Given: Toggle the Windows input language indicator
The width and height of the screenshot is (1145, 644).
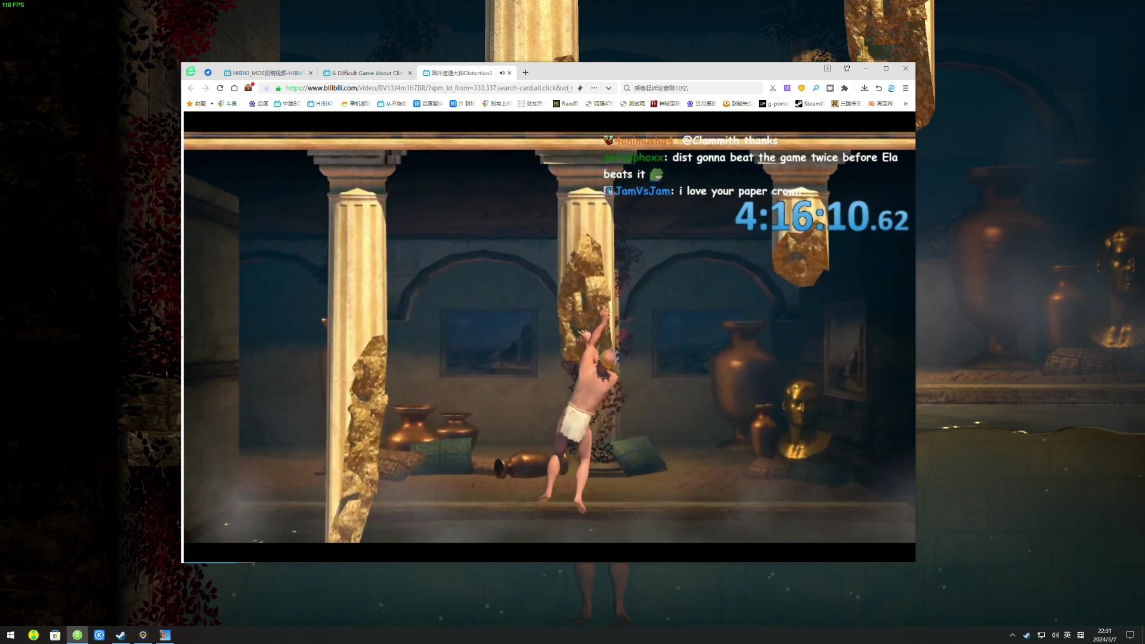Looking at the screenshot, I should [x=1067, y=635].
